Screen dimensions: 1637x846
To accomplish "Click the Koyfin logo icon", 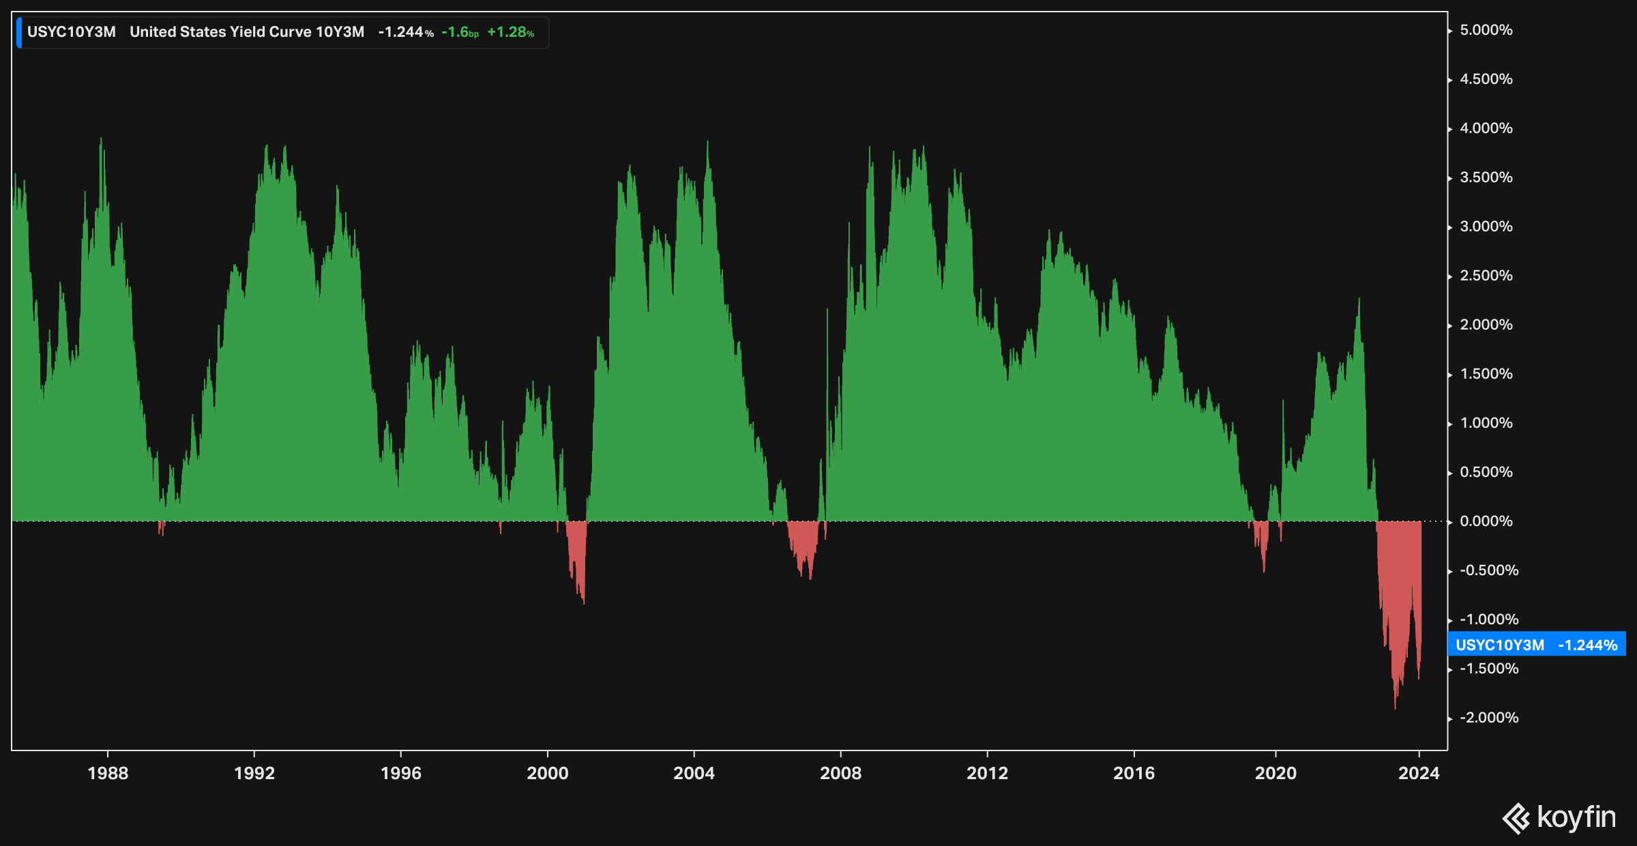I will [1517, 818].
